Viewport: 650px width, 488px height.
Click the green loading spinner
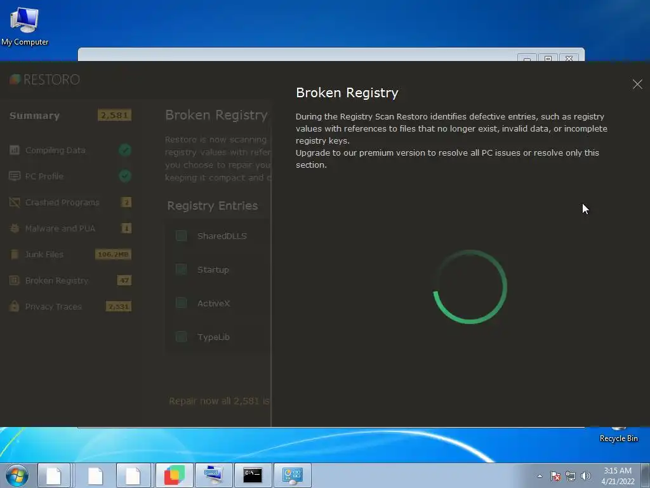470,287
